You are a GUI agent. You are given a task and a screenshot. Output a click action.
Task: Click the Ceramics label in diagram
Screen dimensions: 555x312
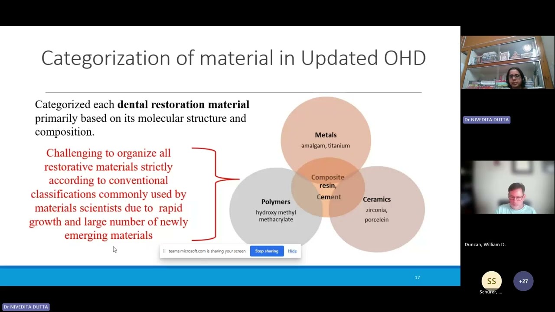(x=377, y=199)
